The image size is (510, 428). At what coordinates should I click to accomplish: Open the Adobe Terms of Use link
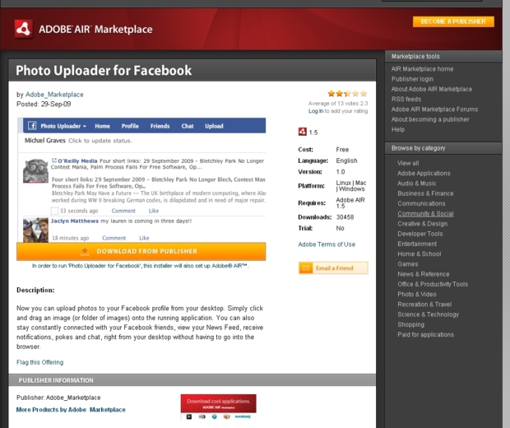(327, 244)
